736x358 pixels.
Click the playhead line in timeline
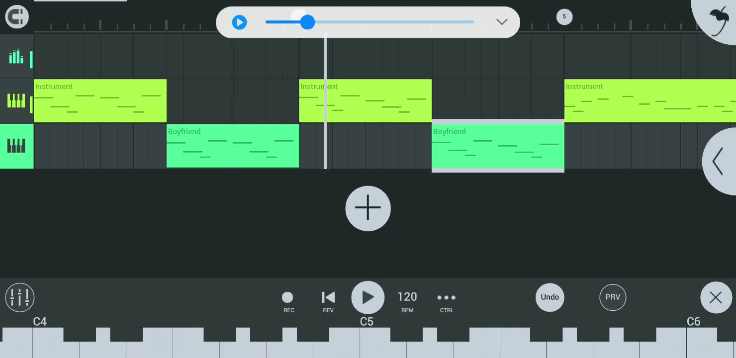(325, 102)
